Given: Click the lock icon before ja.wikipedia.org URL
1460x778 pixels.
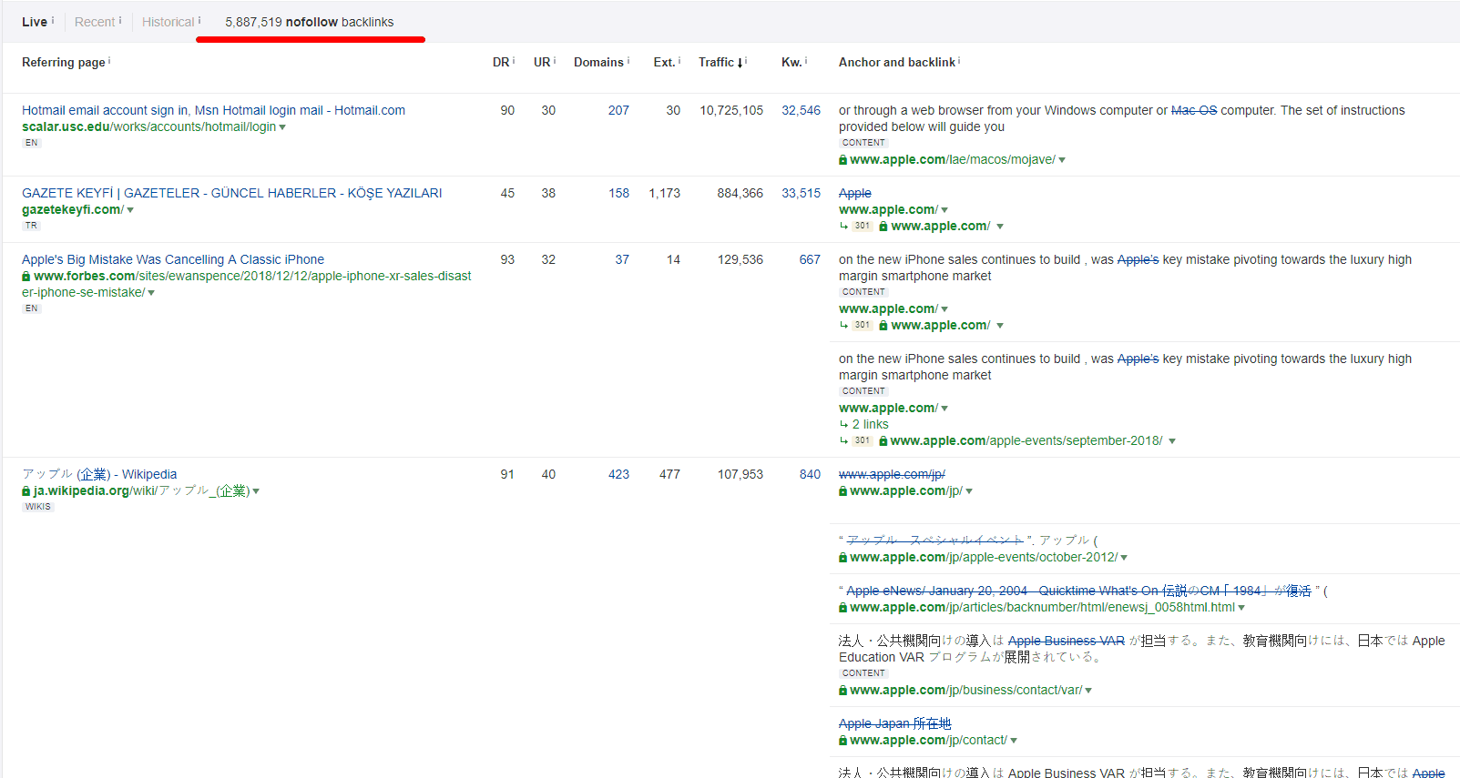Looking at the screenshot, I should click(26, 490).
